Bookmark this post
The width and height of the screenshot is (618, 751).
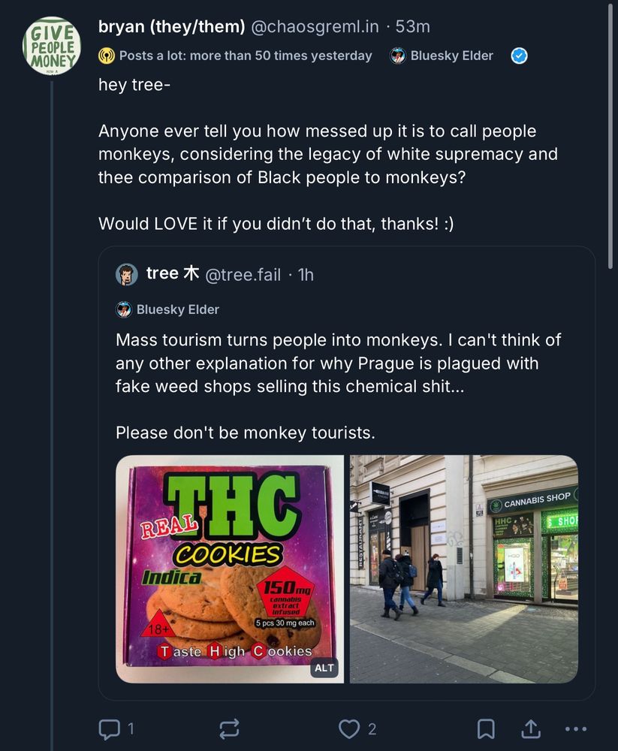[x=486, y=728]
